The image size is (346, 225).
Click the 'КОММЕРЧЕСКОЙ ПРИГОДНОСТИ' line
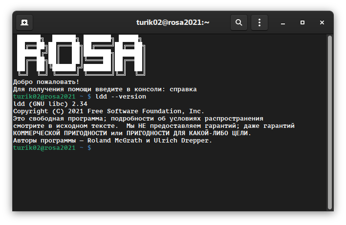coord(132,133)
